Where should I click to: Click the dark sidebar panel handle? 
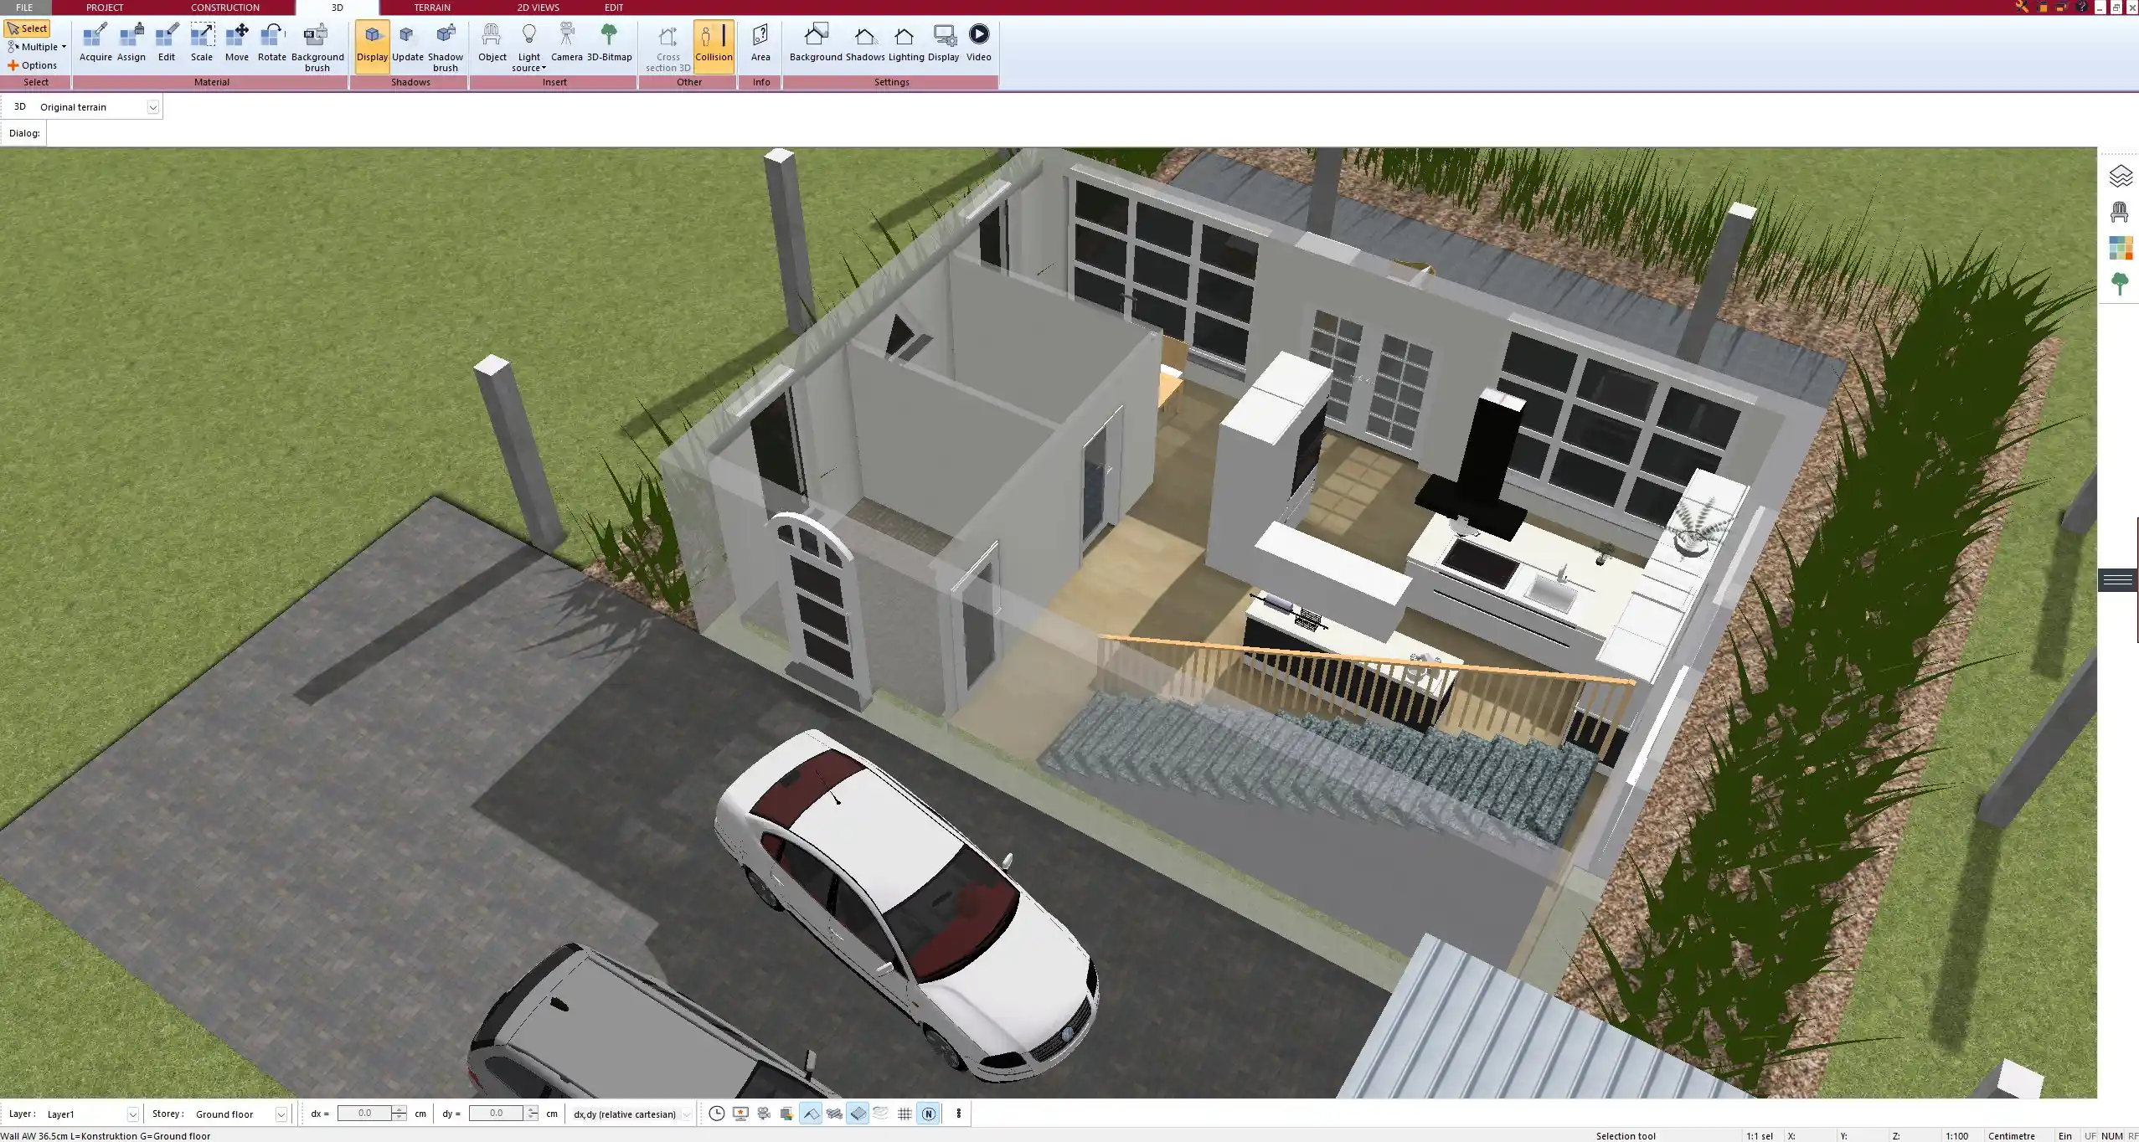[x=2118, y=580]
